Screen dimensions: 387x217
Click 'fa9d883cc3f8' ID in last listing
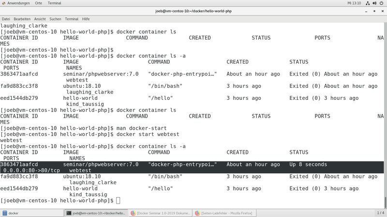point(19,176)
